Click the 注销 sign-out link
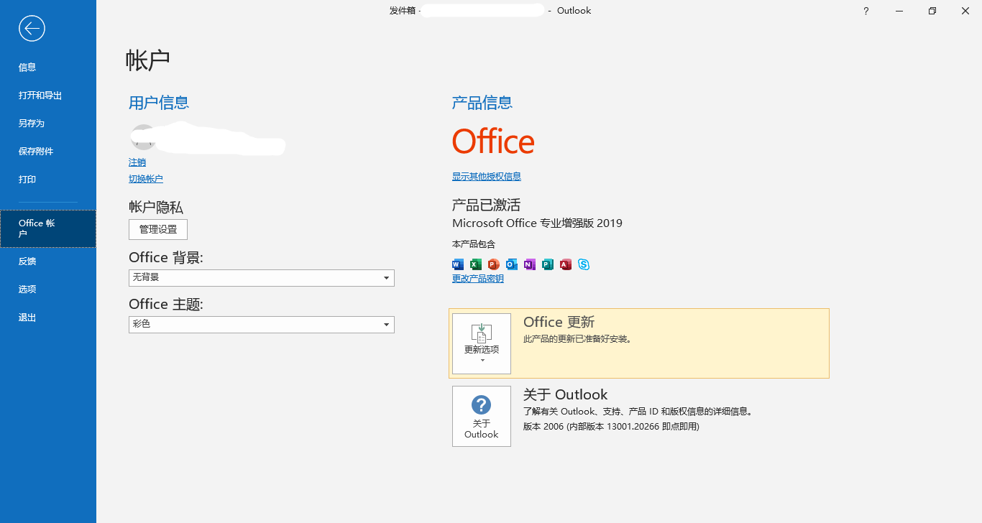 click(x=137, y=162)
